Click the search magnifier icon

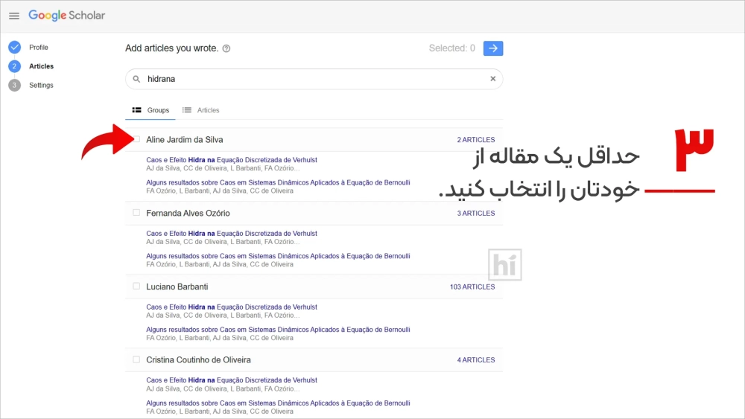click(x=137, y=79)
